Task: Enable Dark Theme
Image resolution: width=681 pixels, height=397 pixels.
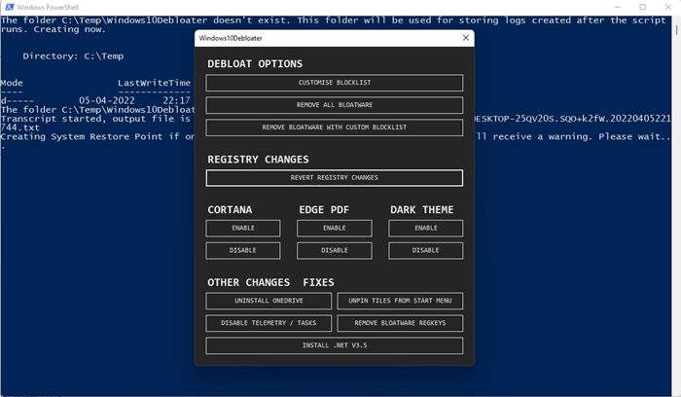Action: [426, 228]
